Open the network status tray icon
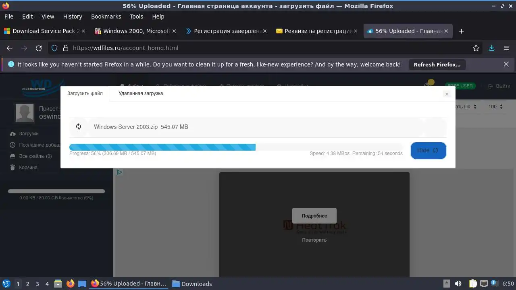Screen dimensions: 516x290 [x=484, y=284]
